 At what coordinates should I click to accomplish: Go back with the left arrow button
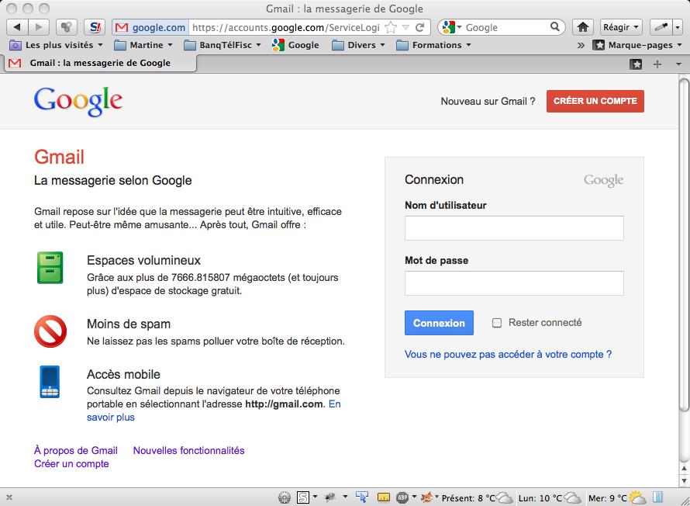[x=17, y=27]
